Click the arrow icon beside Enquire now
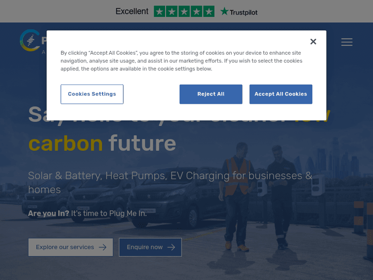 171,247
